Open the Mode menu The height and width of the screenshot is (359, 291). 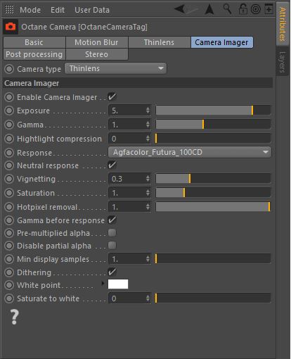click(30, 10)
